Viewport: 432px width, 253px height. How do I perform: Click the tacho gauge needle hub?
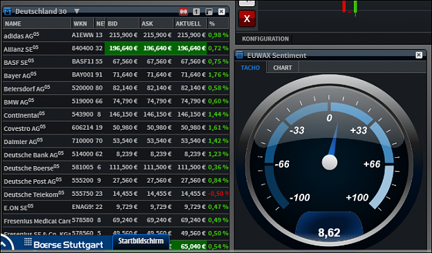(x=330, y=163)
